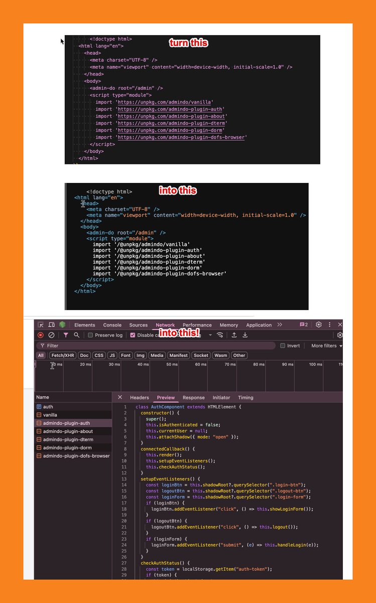Image resolution: width=376 pixels, height=603 pixels.
Task: Uncheck the Disable cache checkbox
Action: click(133, 335)
